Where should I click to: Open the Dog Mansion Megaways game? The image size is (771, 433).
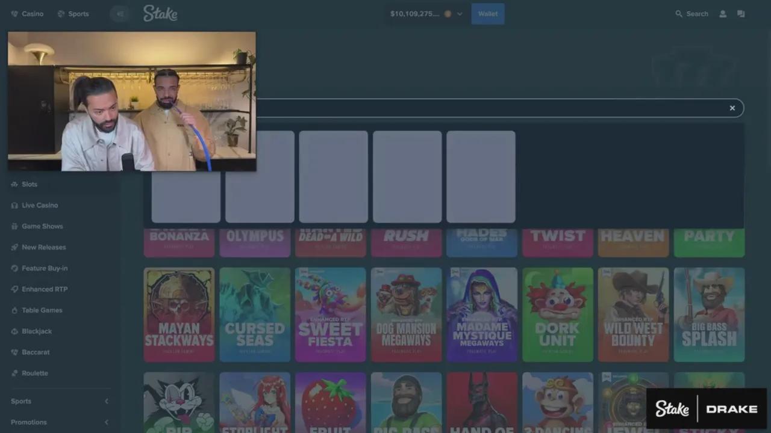point(406,315)
